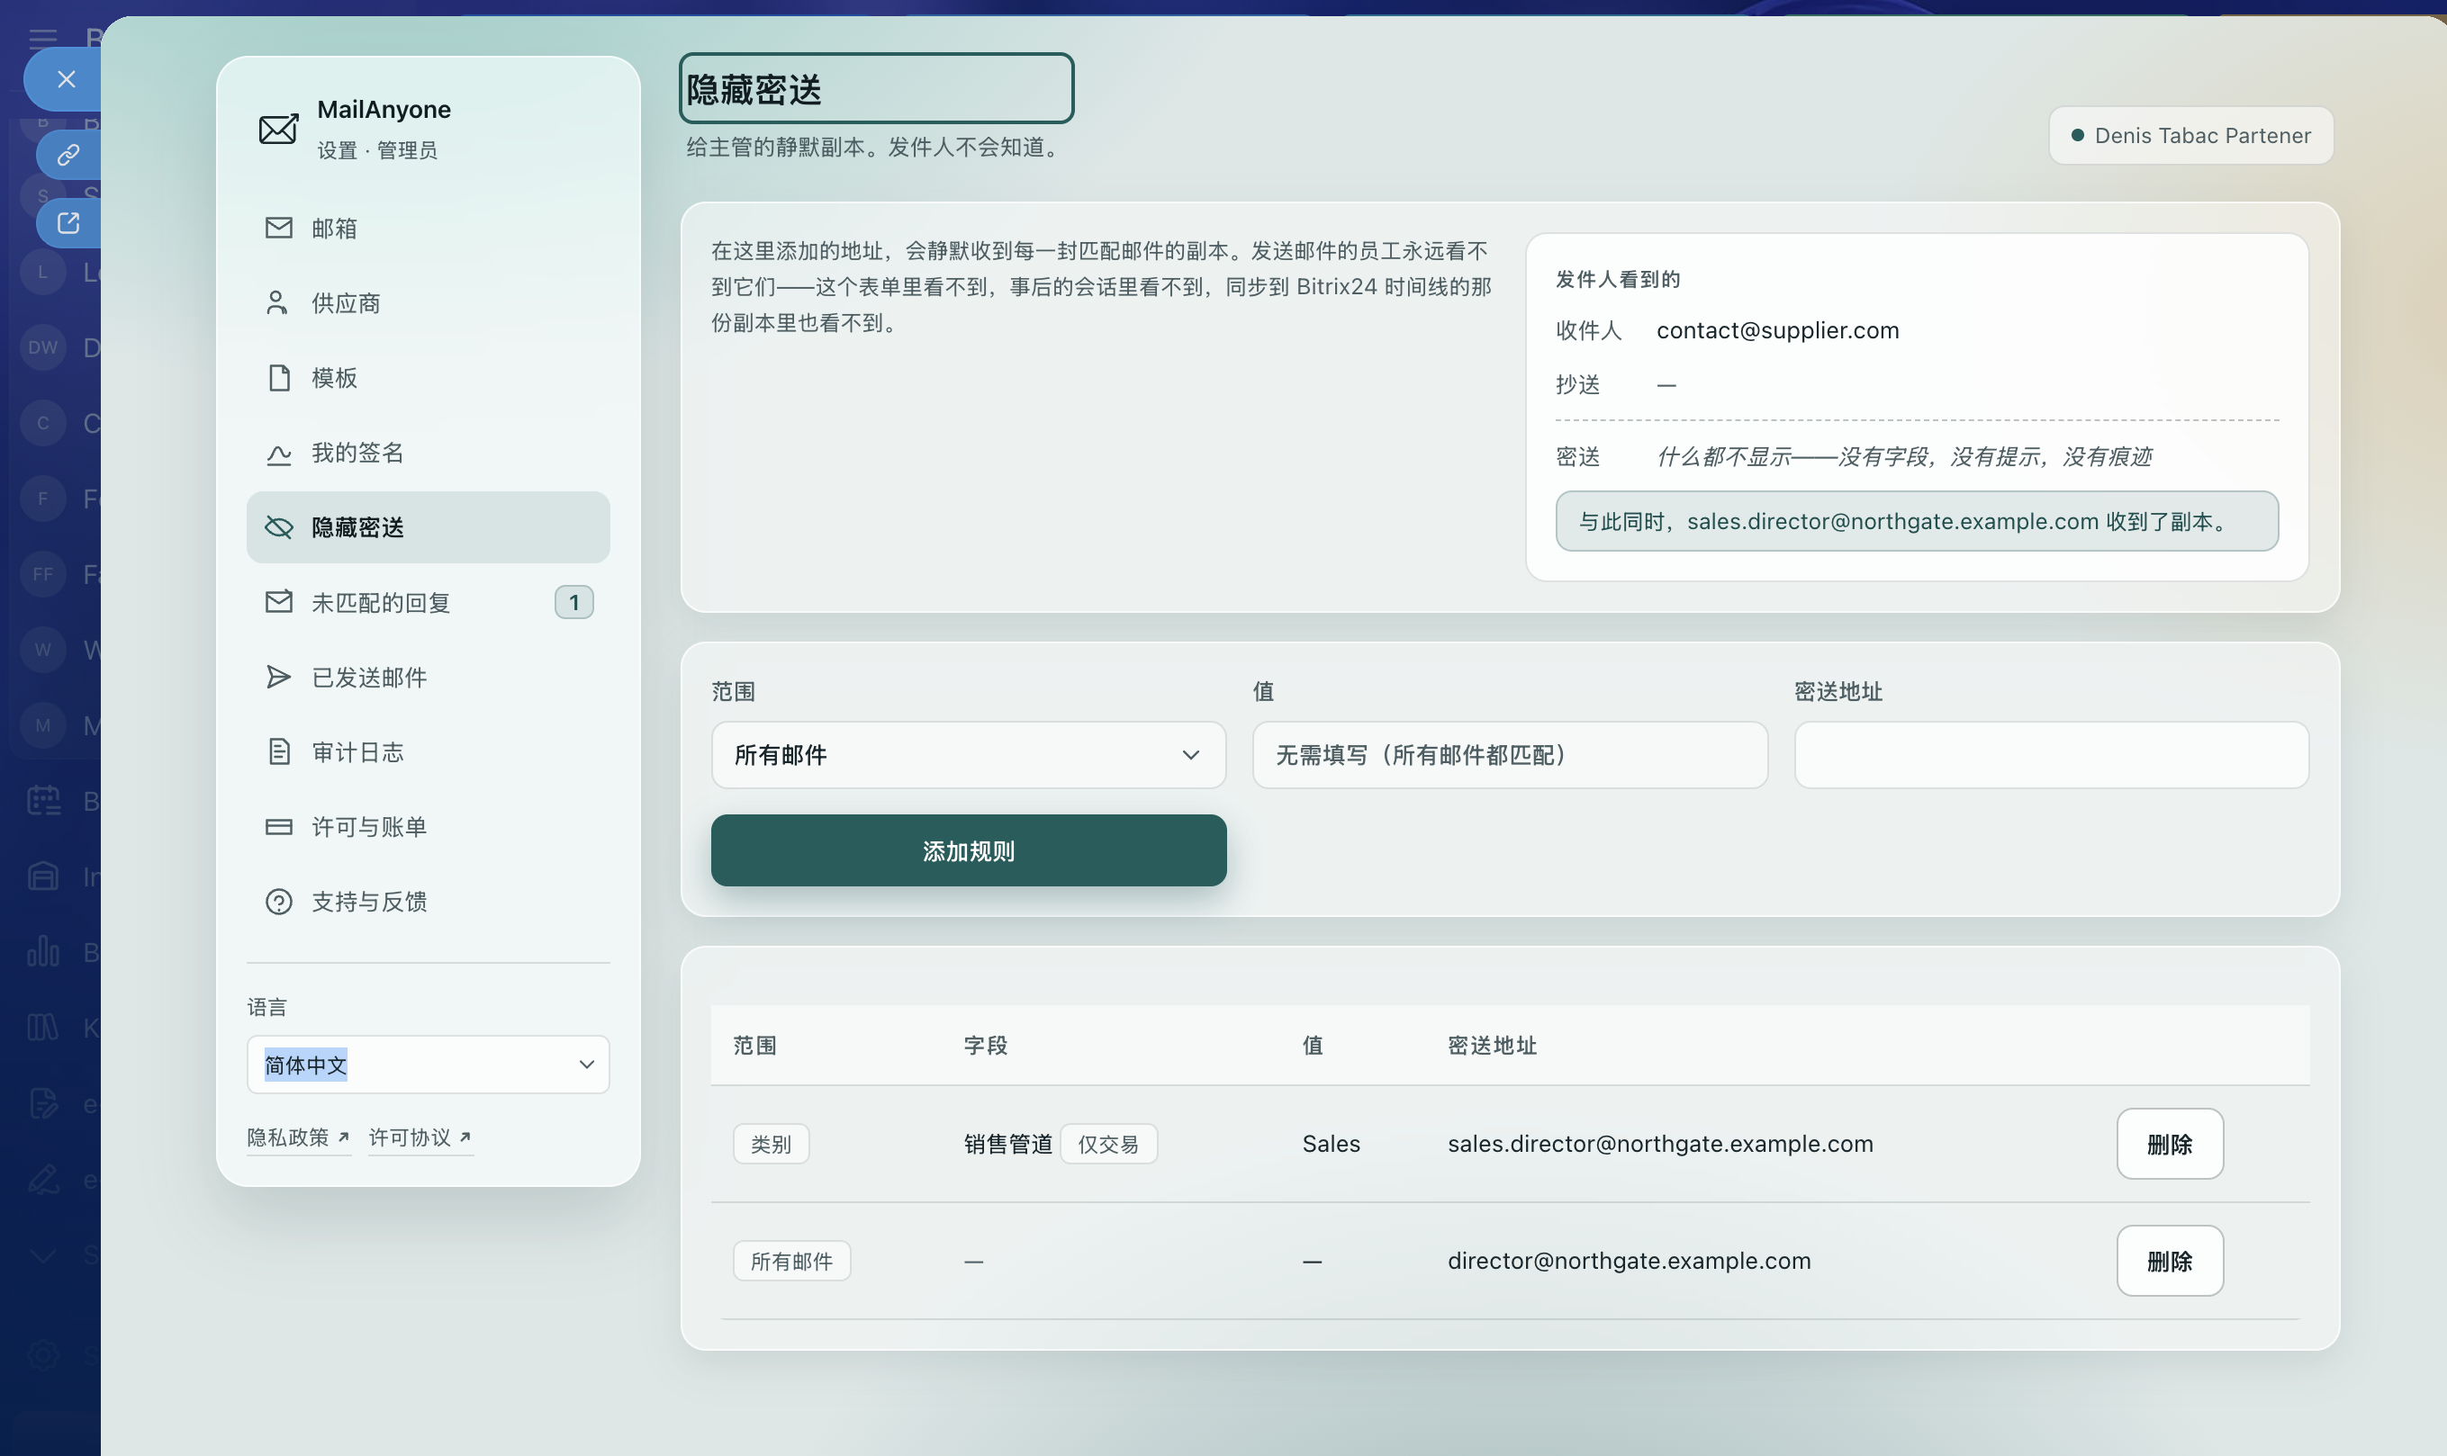Click sales.director@northgate.example.com in the rules table

pos(1661,1144)
